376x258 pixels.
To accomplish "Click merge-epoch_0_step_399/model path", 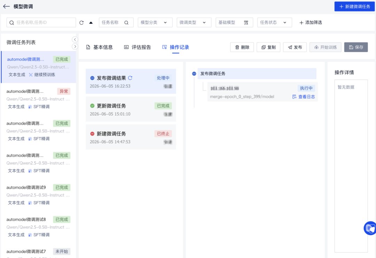I will tap(242, 97).
